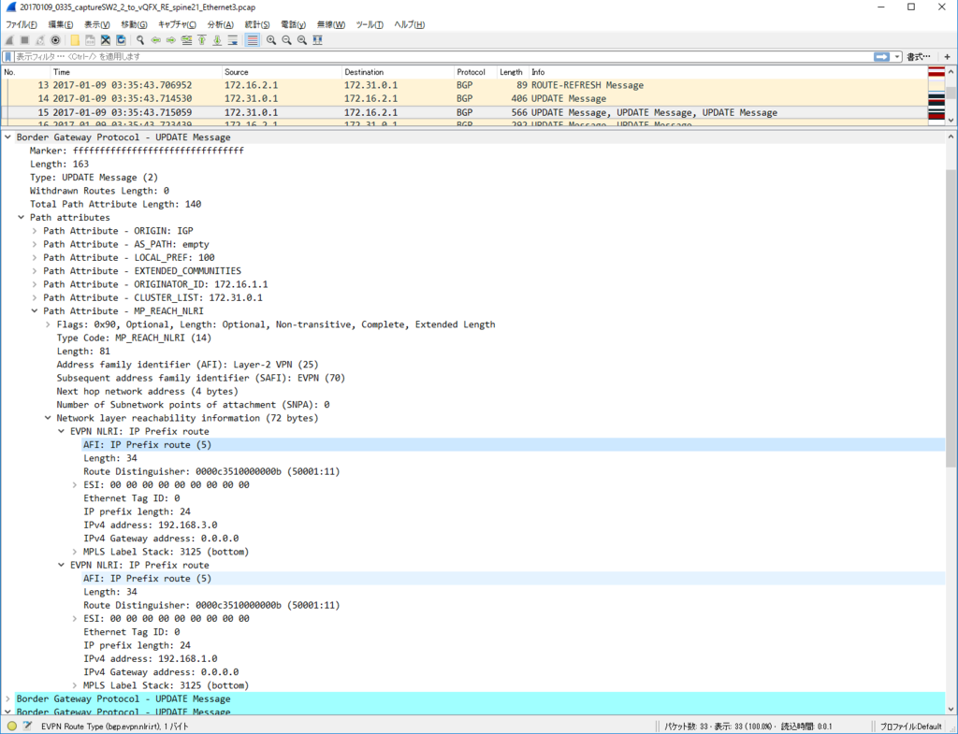Select Subsequent address family identifier EVPN line

tap(201, 378)
